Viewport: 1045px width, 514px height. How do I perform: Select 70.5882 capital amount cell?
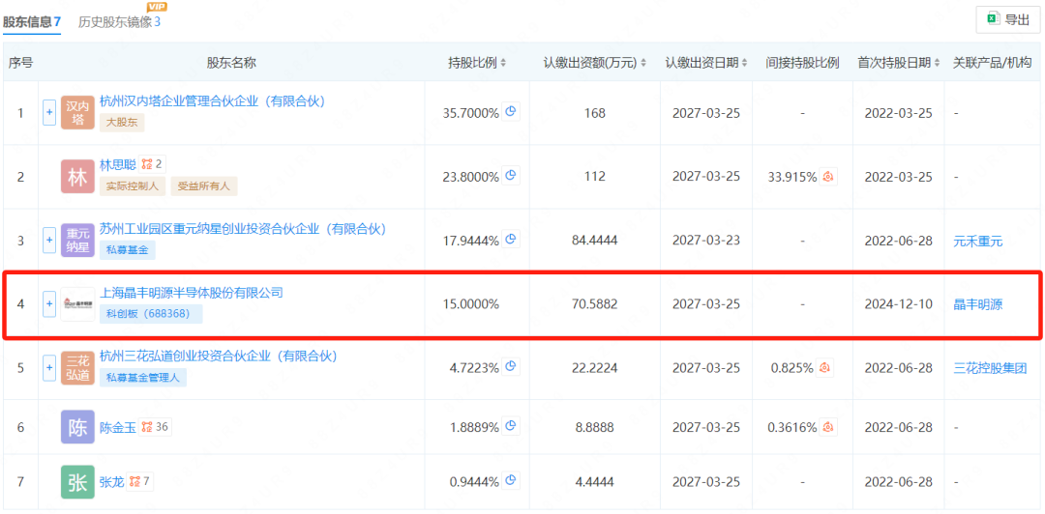pyautogui.click(x=594, y=305)
